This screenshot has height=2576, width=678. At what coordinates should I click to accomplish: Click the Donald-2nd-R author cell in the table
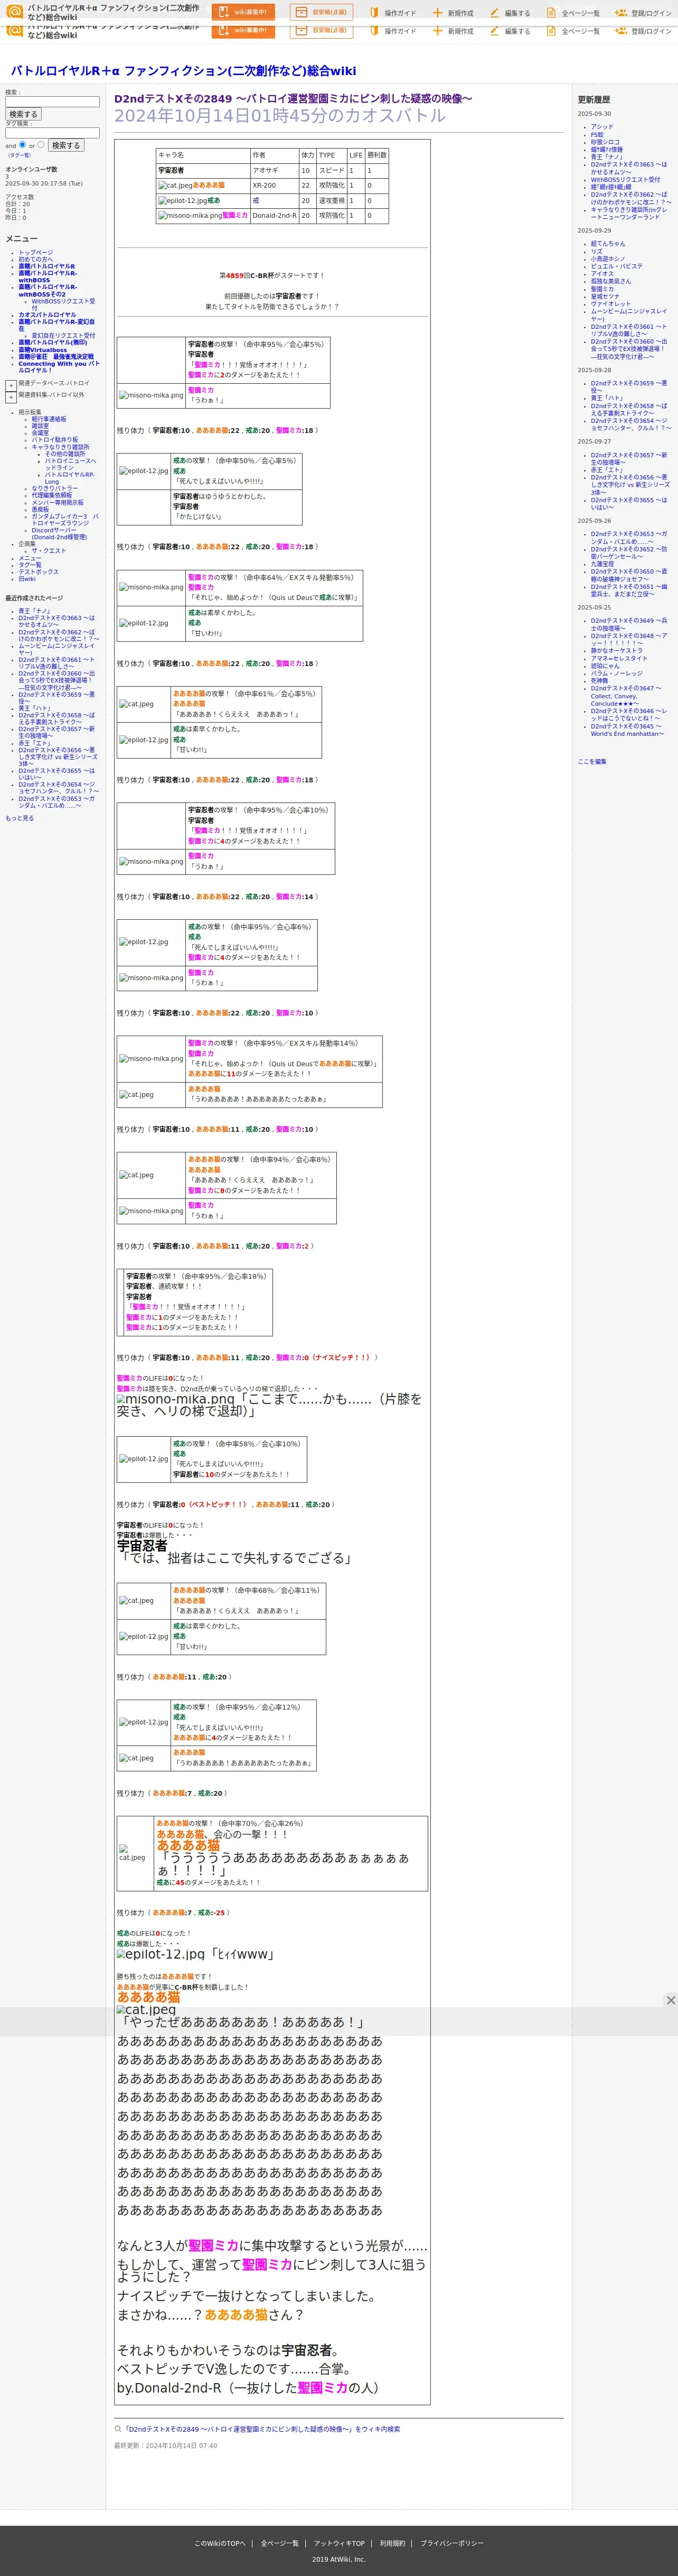pos(275,215)
